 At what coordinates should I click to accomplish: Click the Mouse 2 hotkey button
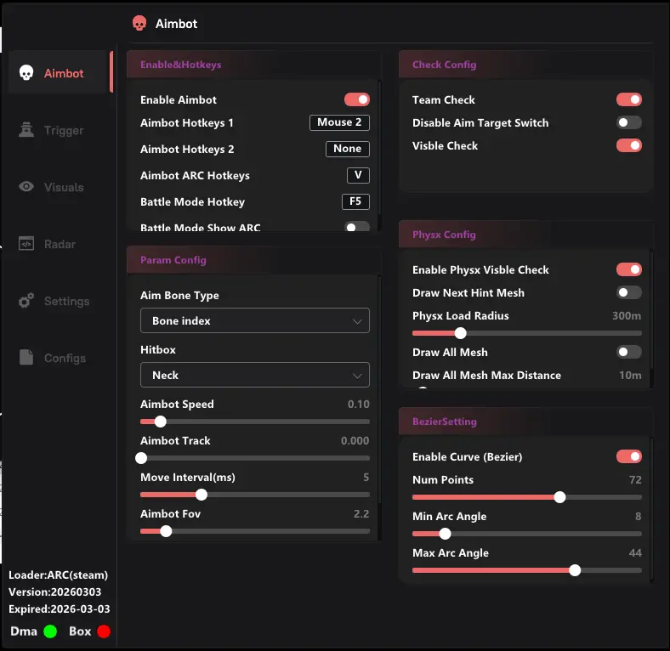click(339, 122)
